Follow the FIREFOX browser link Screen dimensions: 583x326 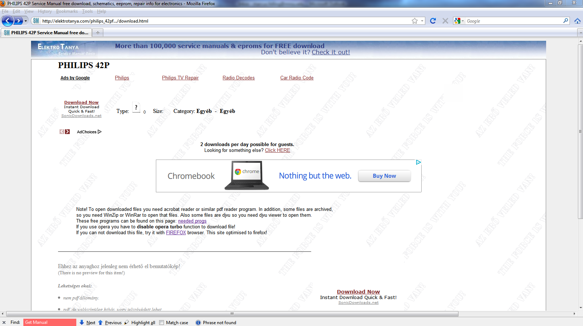click(x=176, y=233)
